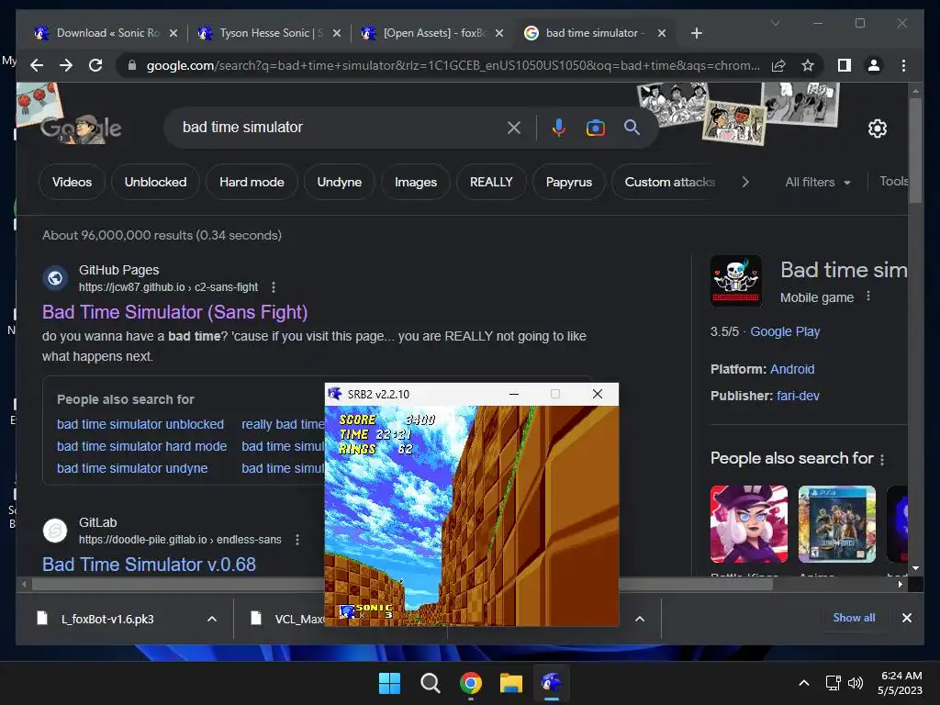Image resolution: width=940 pixels, height=705 pixels.
Task: Open the Chrome three-dot menu
Action: pyautogui.click(x=903, y=65)
